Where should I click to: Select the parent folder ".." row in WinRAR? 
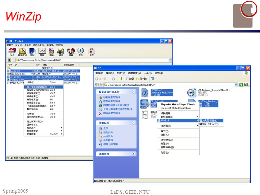pyautogui.click(x=43, y=68)
